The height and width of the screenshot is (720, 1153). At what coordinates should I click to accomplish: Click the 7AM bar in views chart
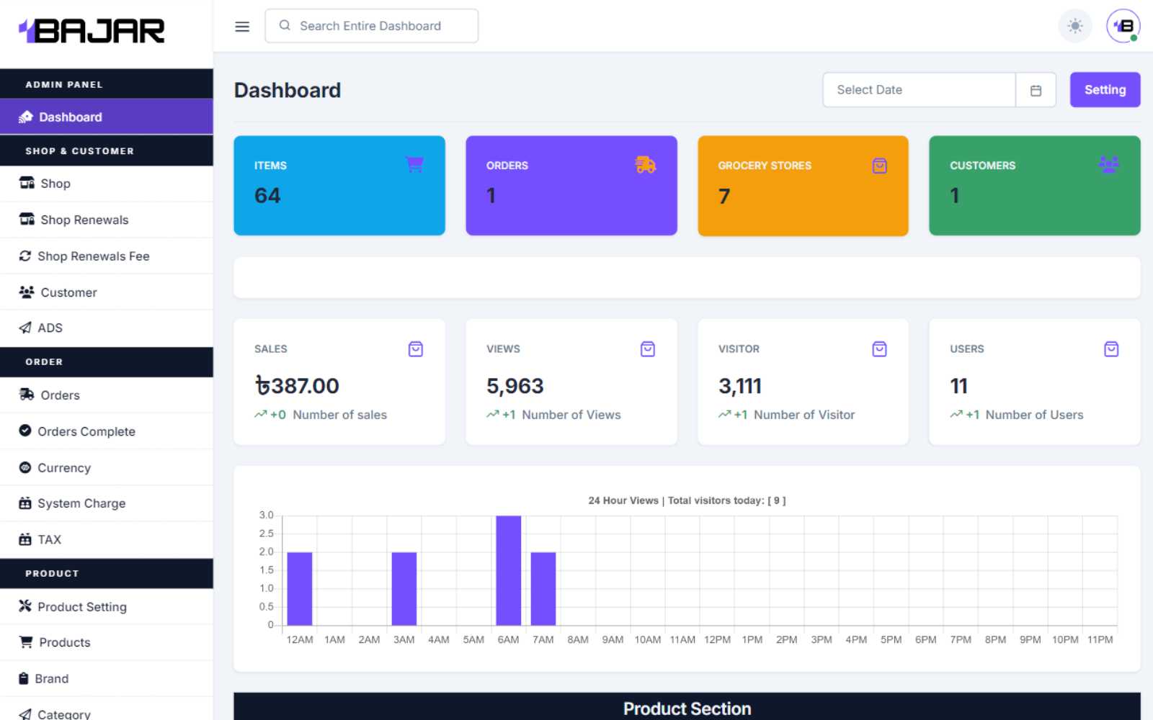[543, 588]
